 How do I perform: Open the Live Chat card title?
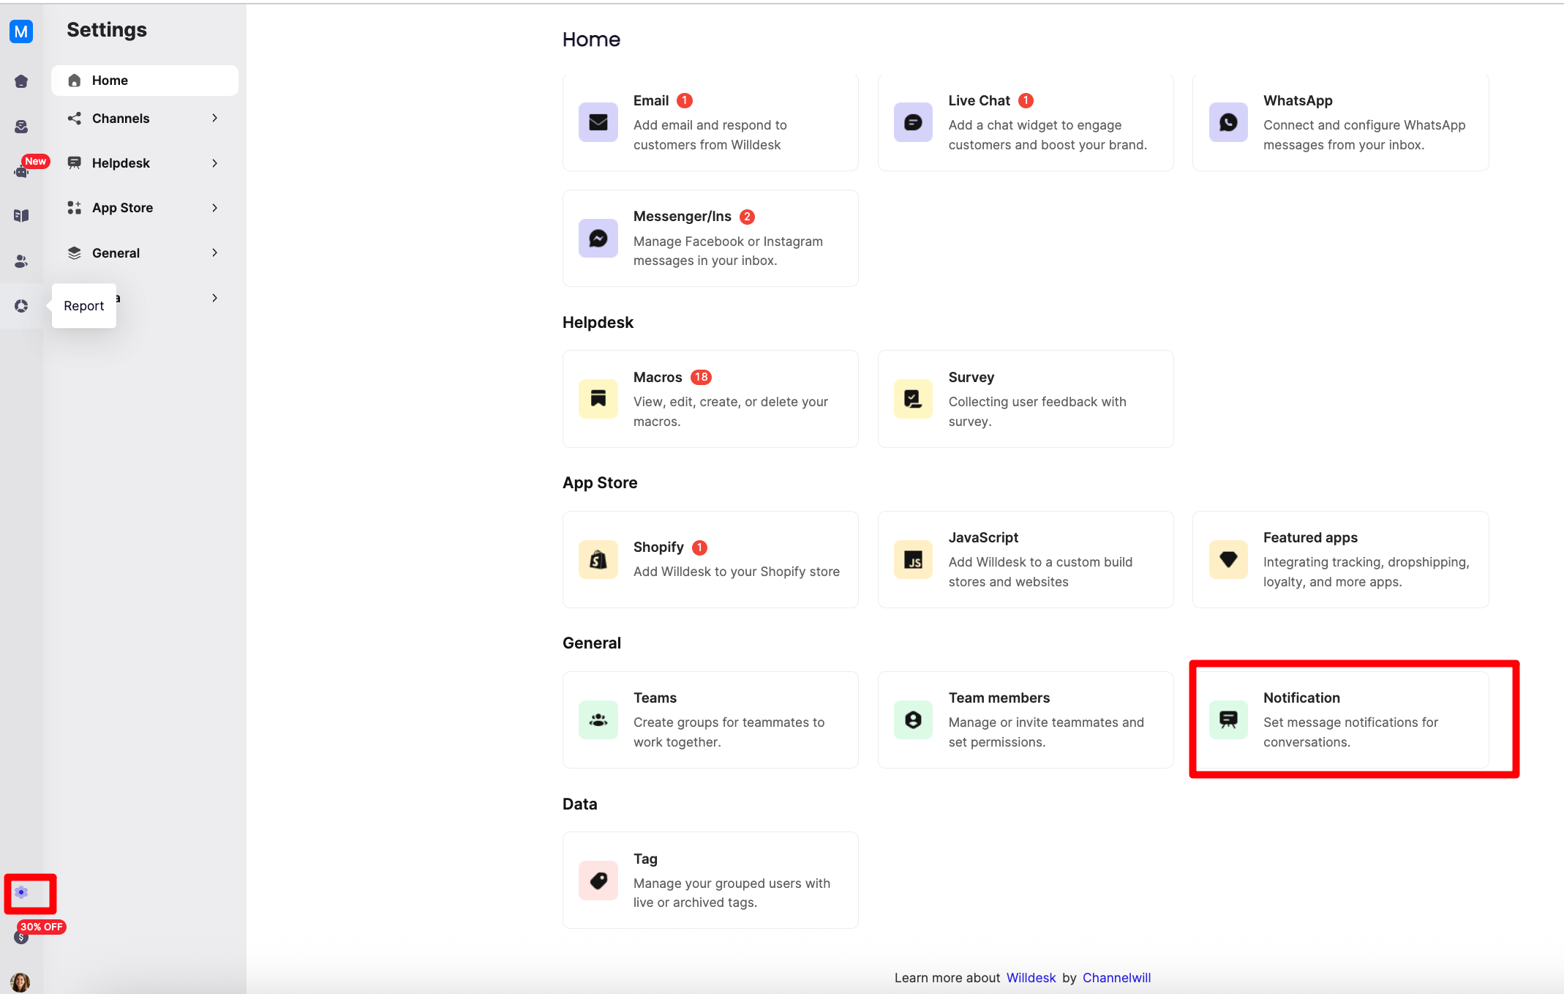point(979,100)
